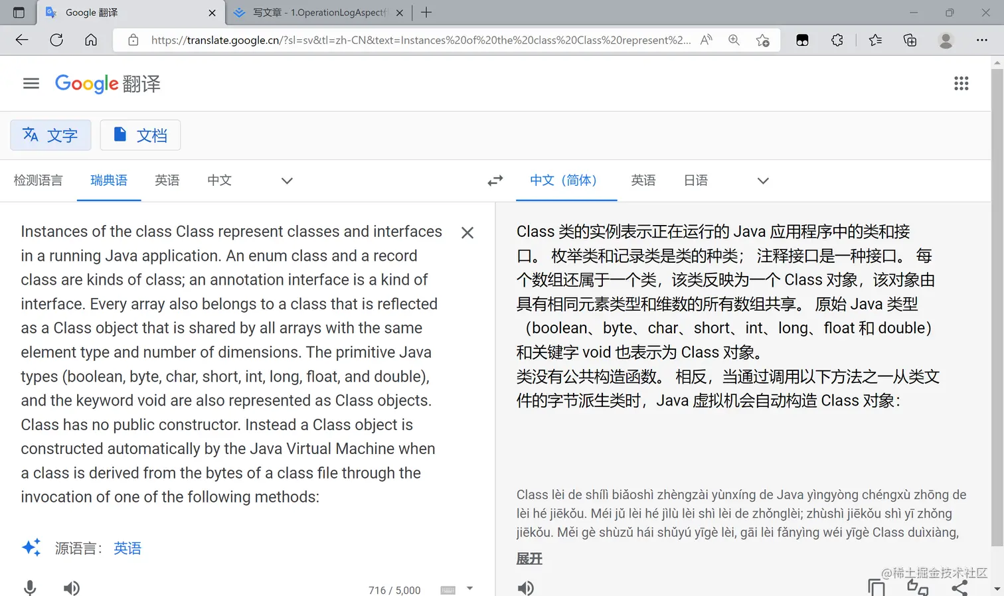Click the scrollbar down arrow
Screen dimensions: 1004x596
(997, 589)
